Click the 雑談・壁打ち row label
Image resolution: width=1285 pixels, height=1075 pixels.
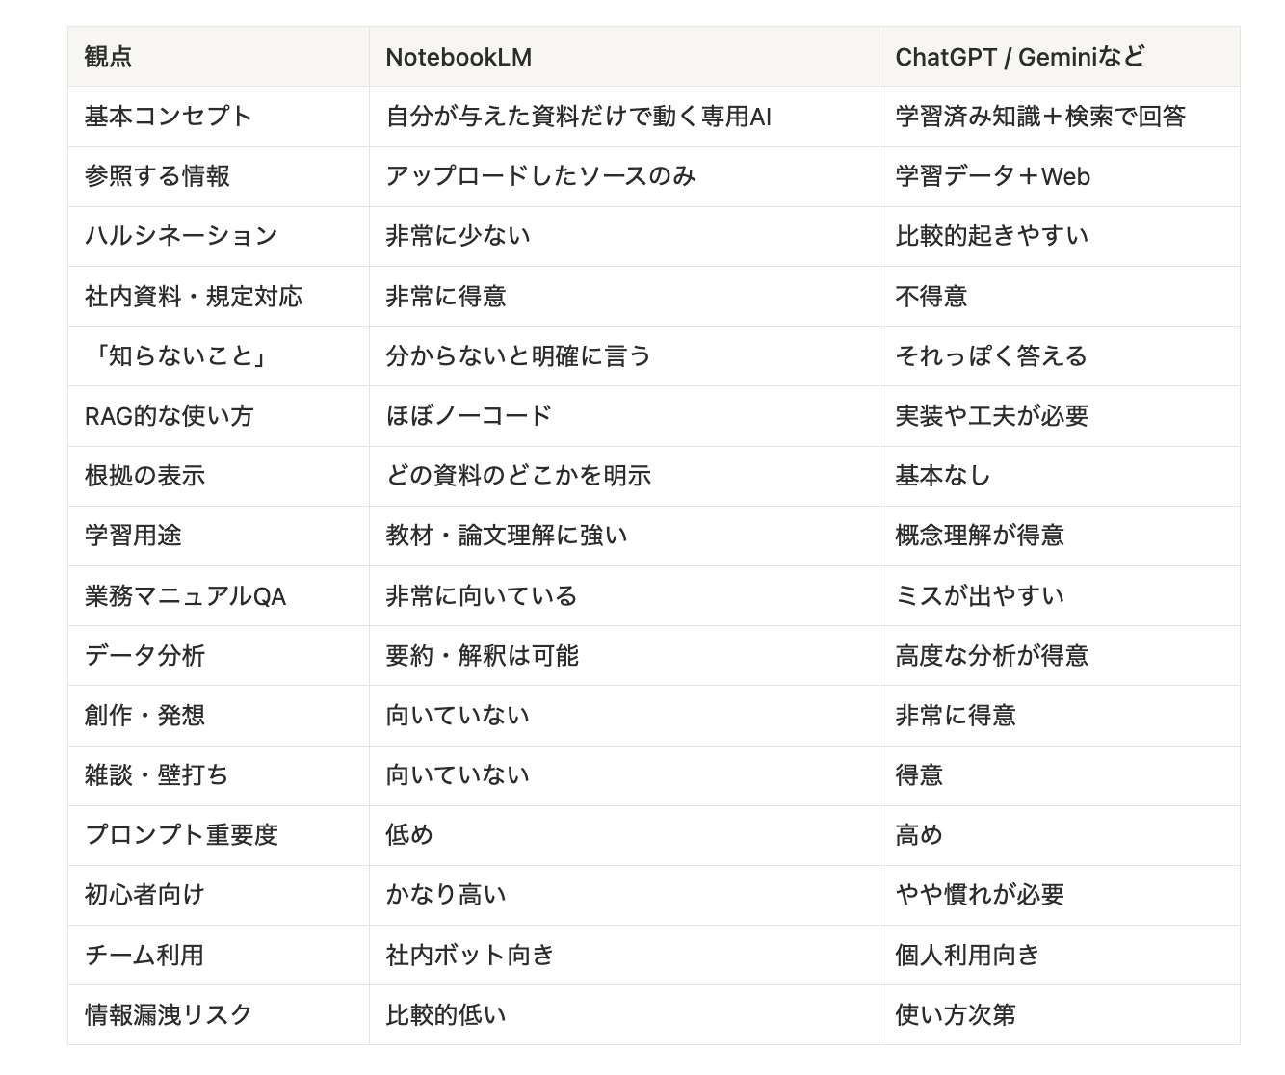coord(157,774)
